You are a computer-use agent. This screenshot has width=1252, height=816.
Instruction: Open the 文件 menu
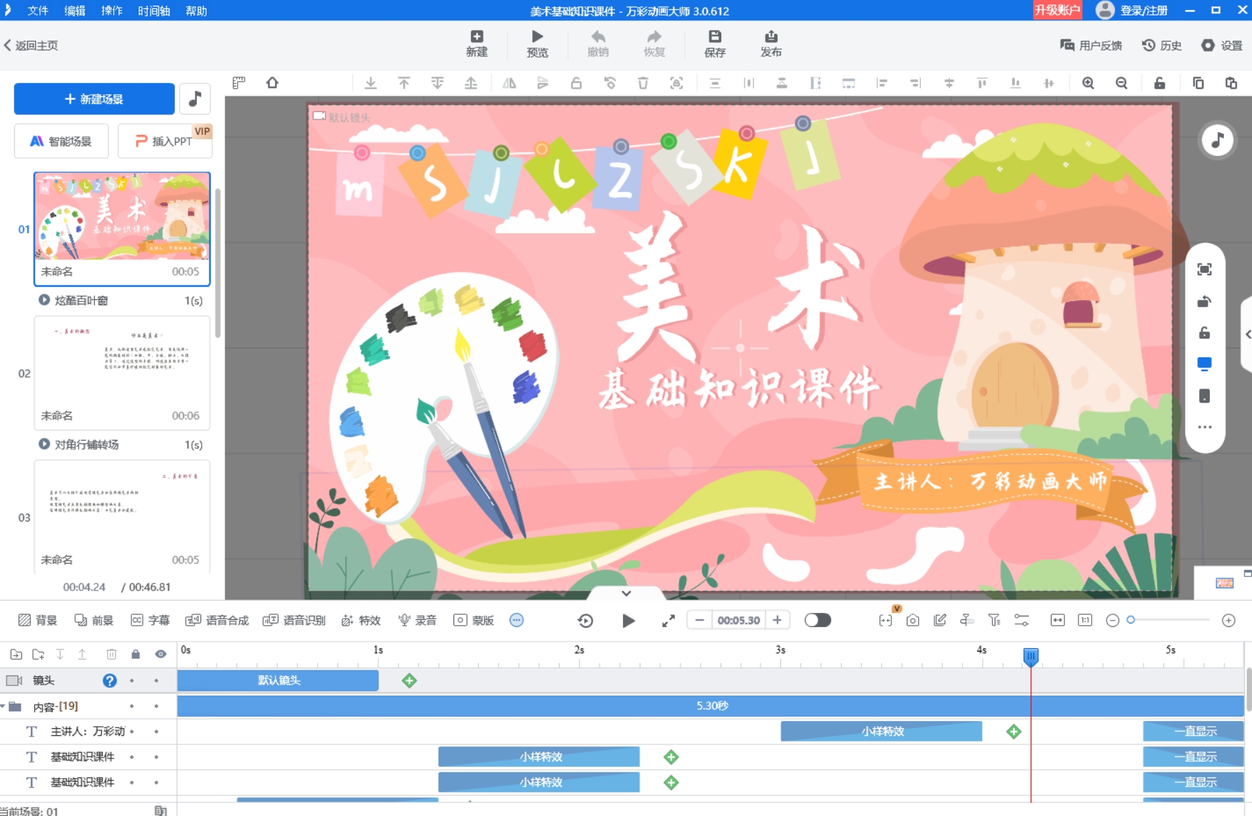(x=38, y=11)
